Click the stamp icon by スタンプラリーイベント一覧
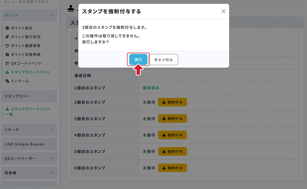The height and width of the screenshot is (189, 307). tap(7, 109)
